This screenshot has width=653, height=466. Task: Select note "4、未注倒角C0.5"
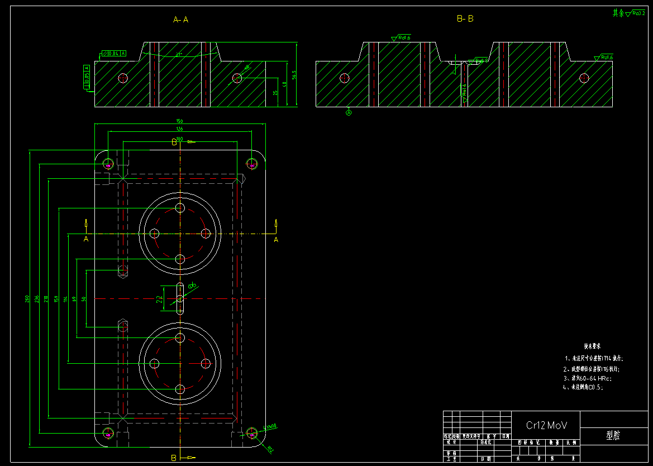pyautogui.click(x=583, y=387)
